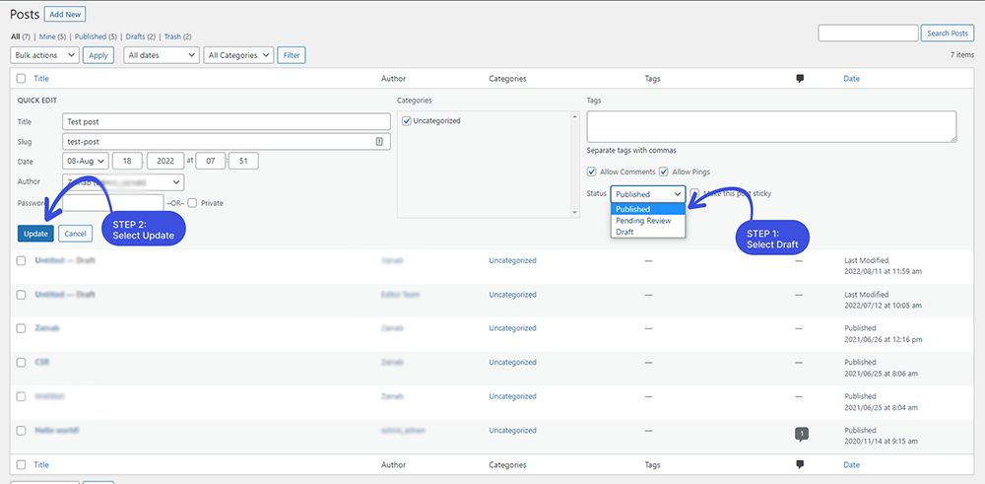Click the comments bubble icon in the table footer
This screenshot has width=985, height=484.
pyautogui.click(x=800, y=464)
